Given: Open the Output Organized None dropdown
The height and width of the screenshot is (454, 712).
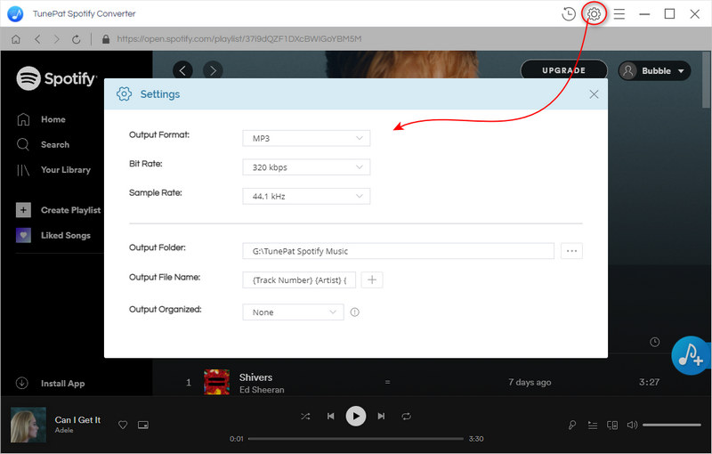Looking at the screenshot, I should pos(294,312).
